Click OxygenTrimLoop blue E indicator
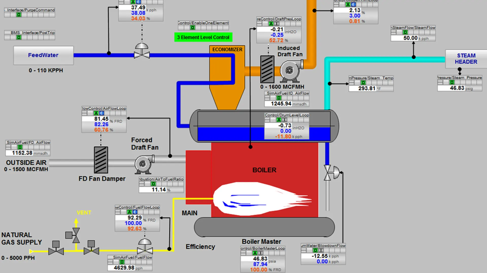This screenshot has height=273, width=487. point(353,5)
